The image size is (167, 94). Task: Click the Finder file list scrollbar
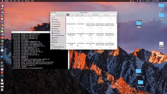[117, 20]
